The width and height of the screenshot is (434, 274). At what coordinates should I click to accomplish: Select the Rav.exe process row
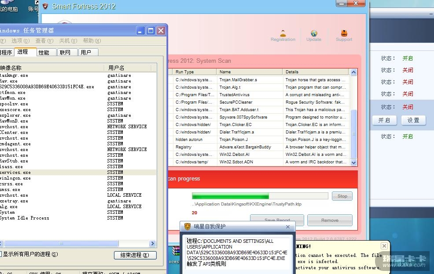tap(78, 81)
